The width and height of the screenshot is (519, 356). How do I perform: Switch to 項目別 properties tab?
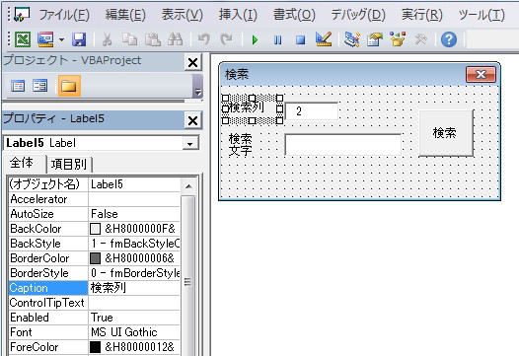[x=69, y=164]
